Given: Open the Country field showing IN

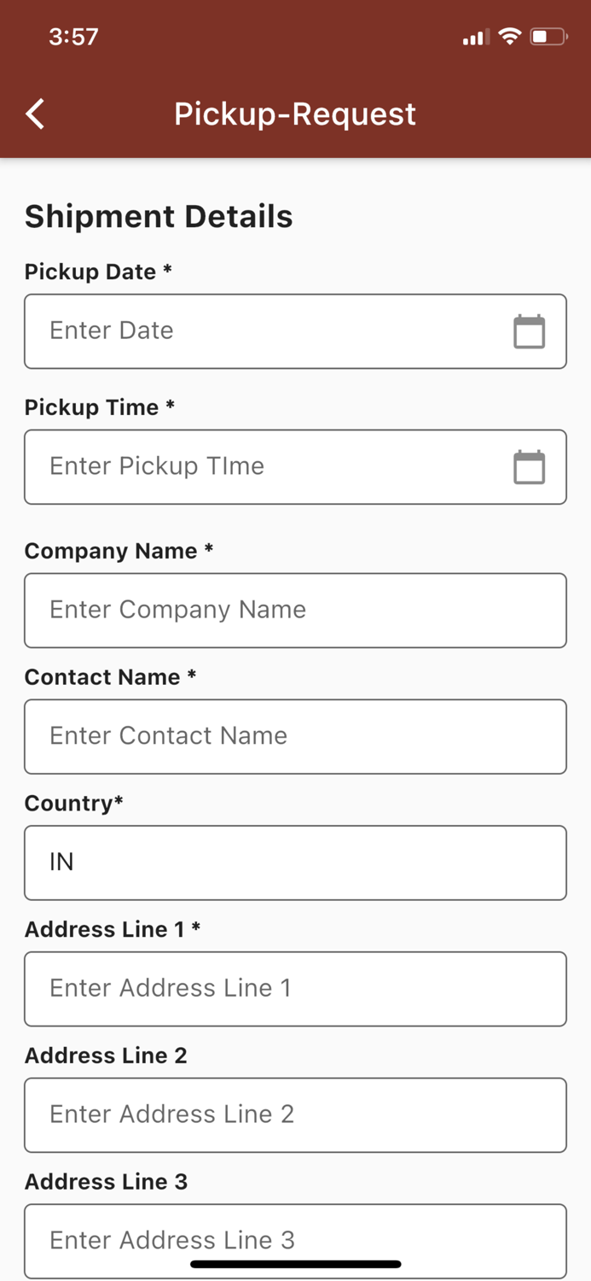Looking at the screenshot, I should pyautogui.click(x=295, y=863).
